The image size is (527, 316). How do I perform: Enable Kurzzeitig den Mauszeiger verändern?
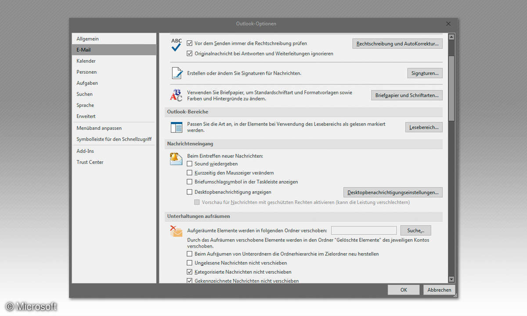(x=190, y=173)
